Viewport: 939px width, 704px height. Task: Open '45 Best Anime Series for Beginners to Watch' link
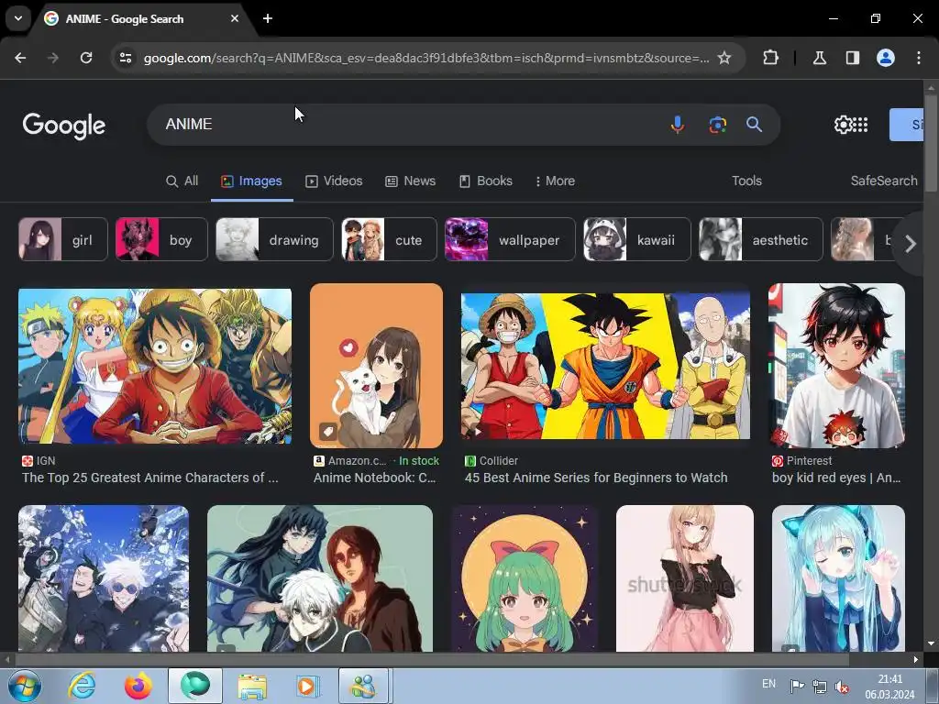(596, 478)
